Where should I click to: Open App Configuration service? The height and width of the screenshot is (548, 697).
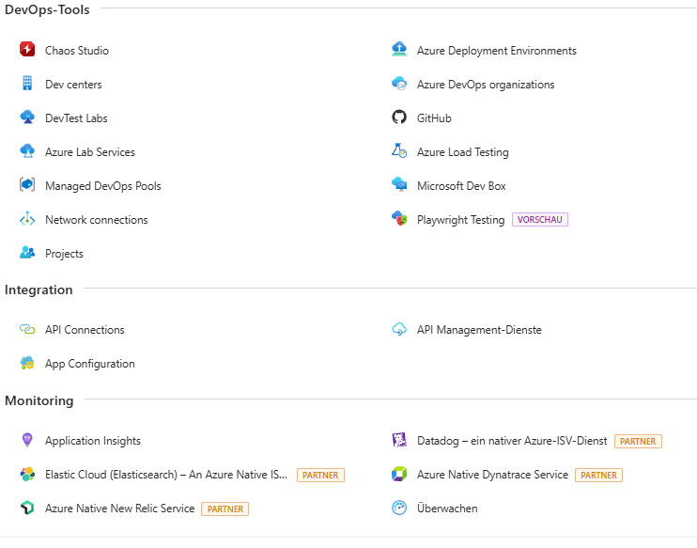point(89,364)
